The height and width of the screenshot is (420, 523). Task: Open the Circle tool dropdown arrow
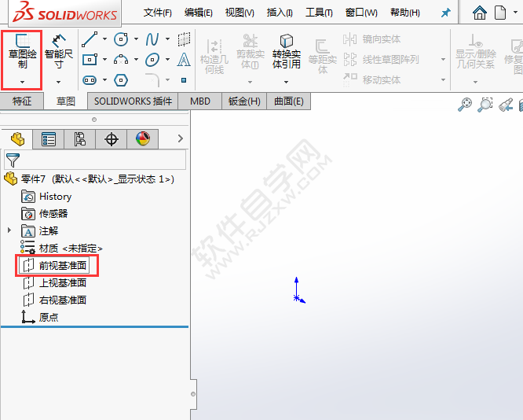click(x=136, y=39)
